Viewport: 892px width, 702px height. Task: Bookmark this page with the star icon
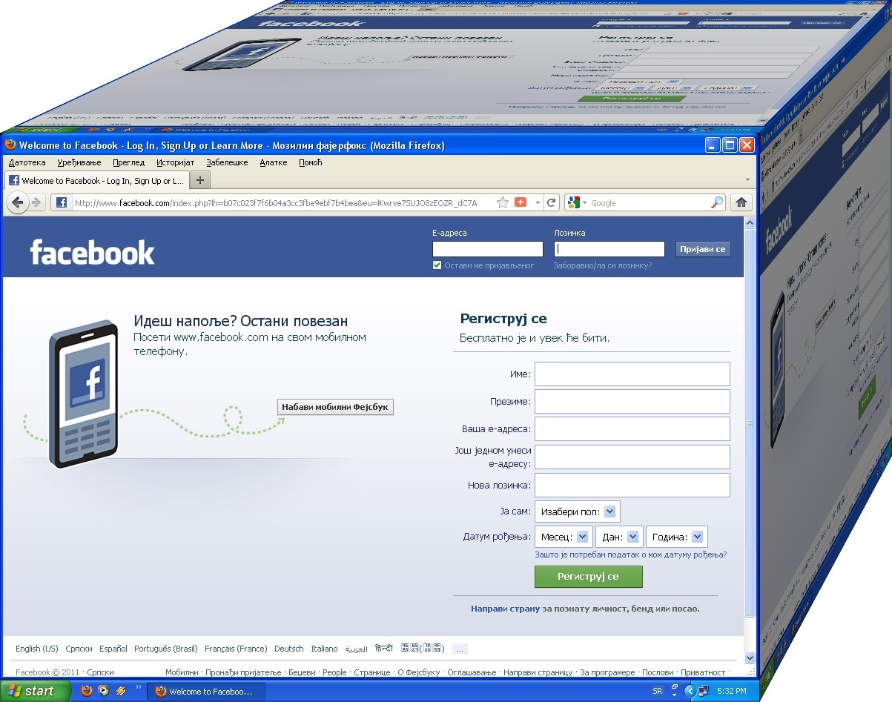tap(503, 202)
